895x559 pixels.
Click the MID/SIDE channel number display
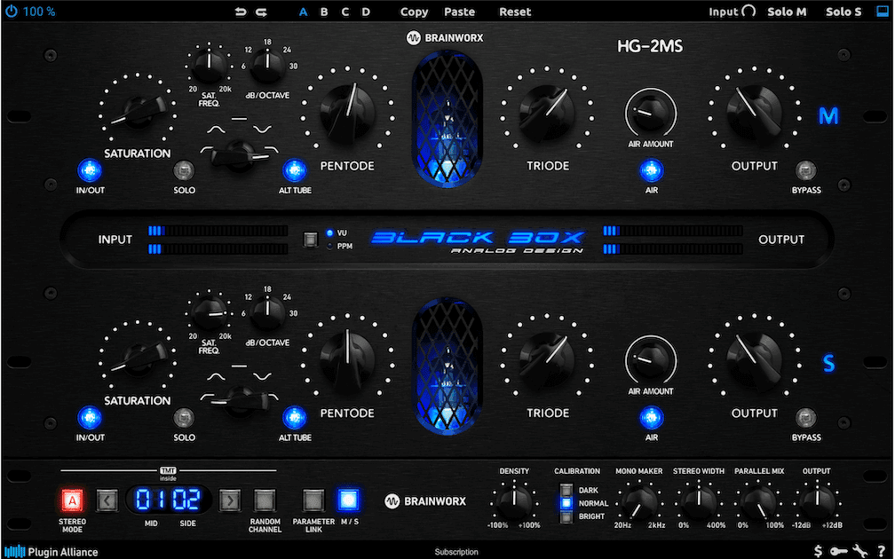pos(169,500)
